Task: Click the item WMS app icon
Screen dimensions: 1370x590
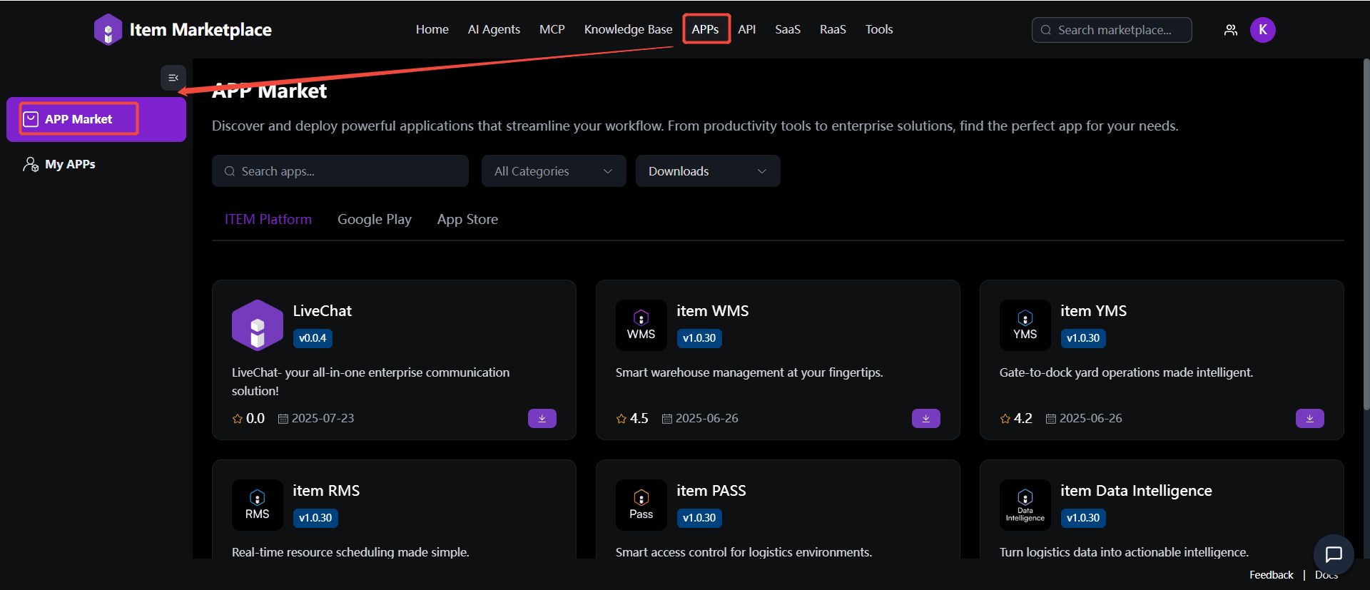Action: tap(641, 325)
